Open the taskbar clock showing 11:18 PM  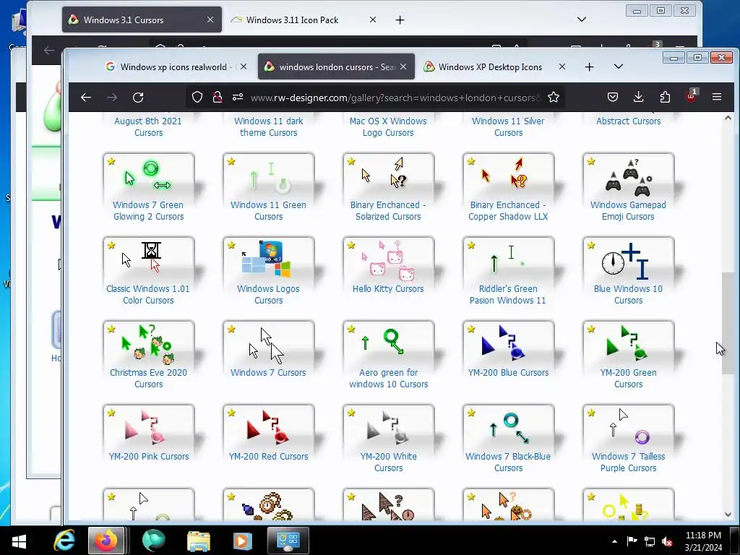703,541
